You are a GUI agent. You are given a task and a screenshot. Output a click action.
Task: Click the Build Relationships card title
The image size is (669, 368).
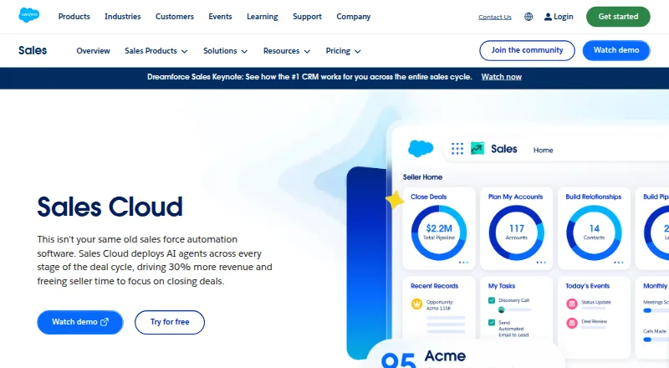click(x=594, y=197)
